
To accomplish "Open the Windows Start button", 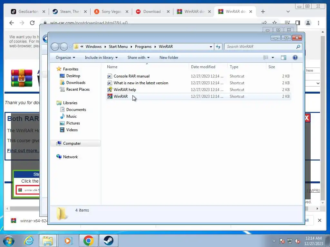I will tap(9, 241).
